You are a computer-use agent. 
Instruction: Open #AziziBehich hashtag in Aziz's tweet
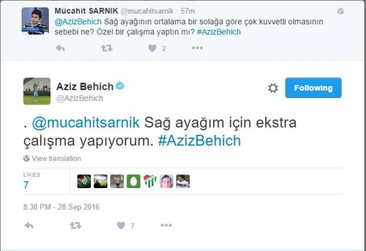click(x=199, y=141)
